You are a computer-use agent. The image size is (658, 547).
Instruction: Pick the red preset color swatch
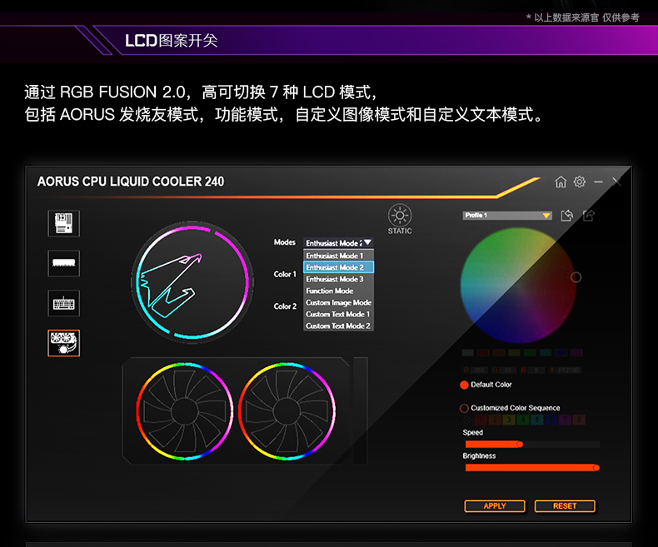483,352
